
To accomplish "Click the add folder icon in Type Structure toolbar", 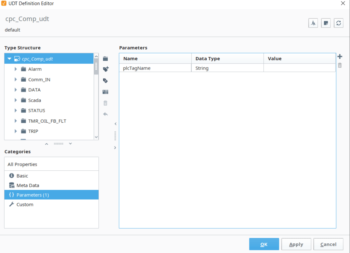I will coord(105,59).
